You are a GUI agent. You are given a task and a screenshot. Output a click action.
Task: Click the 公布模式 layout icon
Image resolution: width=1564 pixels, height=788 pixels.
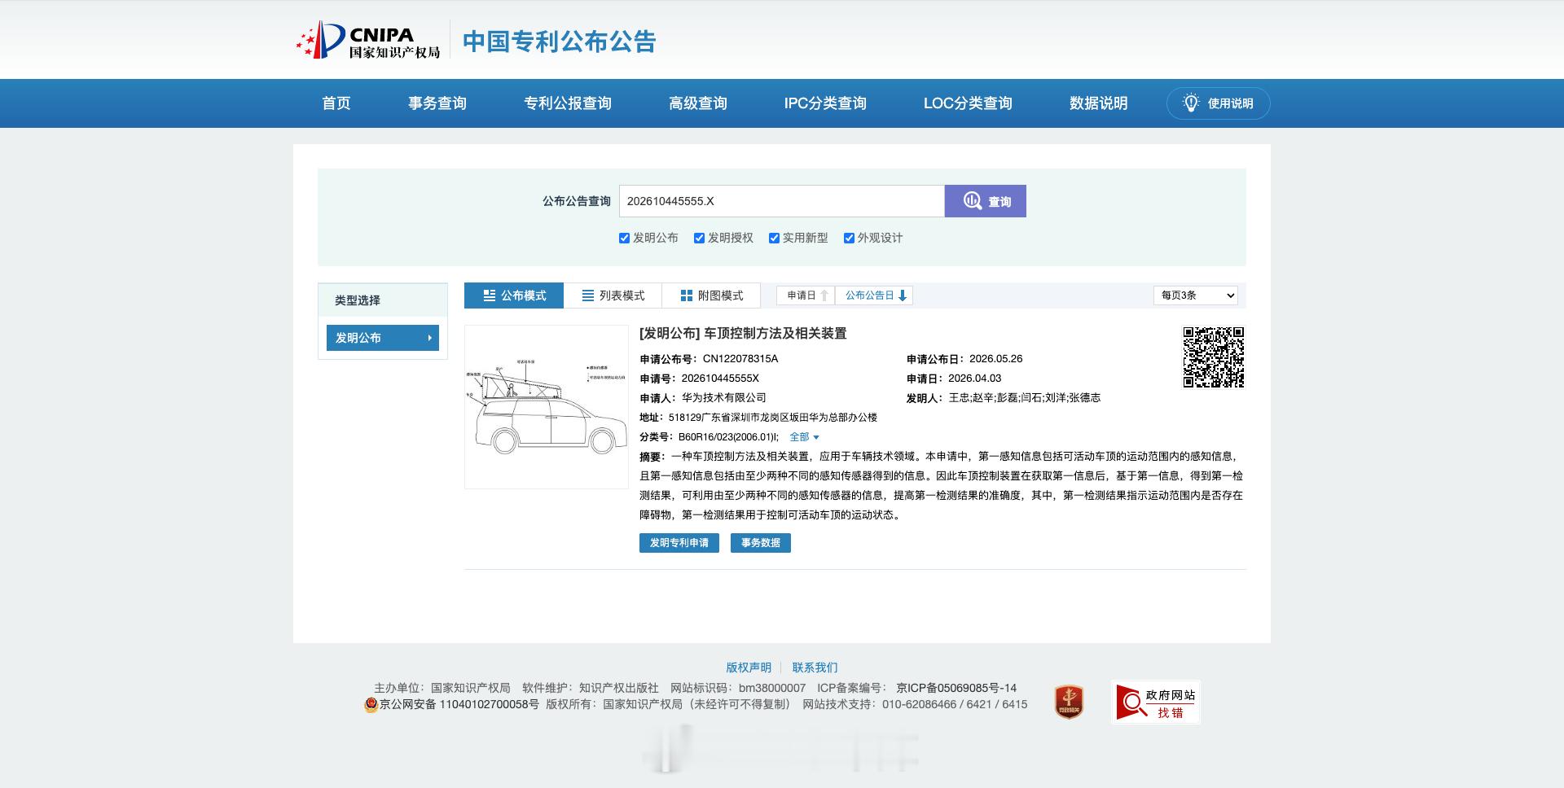(x=490, y=295)
